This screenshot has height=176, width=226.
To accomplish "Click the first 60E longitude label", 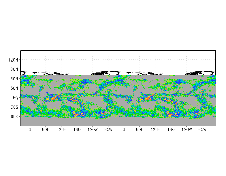I will 46,130.
